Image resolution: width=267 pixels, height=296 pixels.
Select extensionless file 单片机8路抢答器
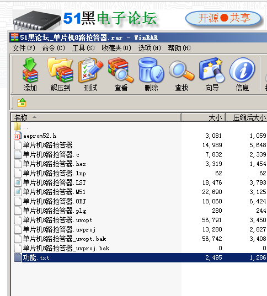(x=47, y=145)
